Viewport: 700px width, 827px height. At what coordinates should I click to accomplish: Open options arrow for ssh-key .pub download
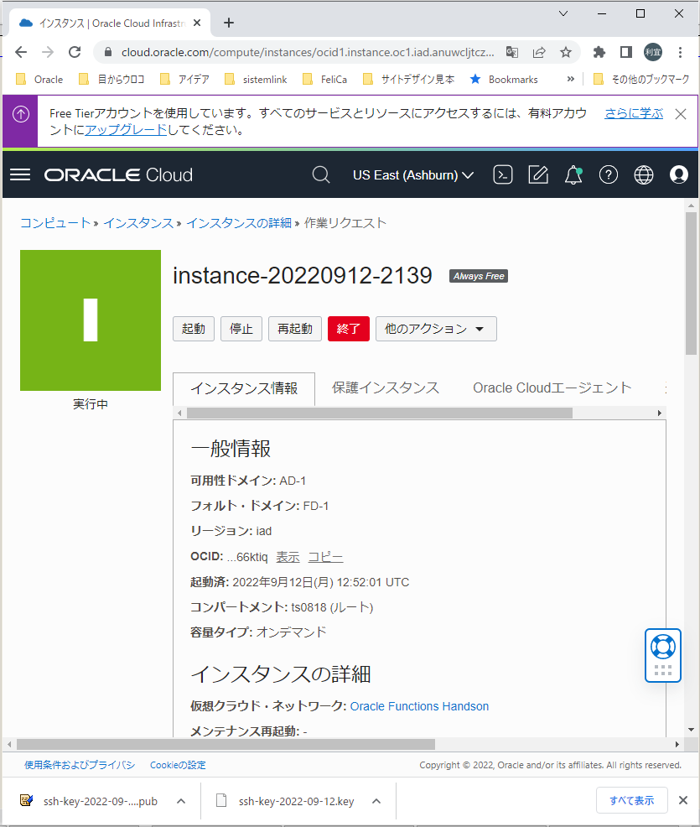(x=181, y=801)
